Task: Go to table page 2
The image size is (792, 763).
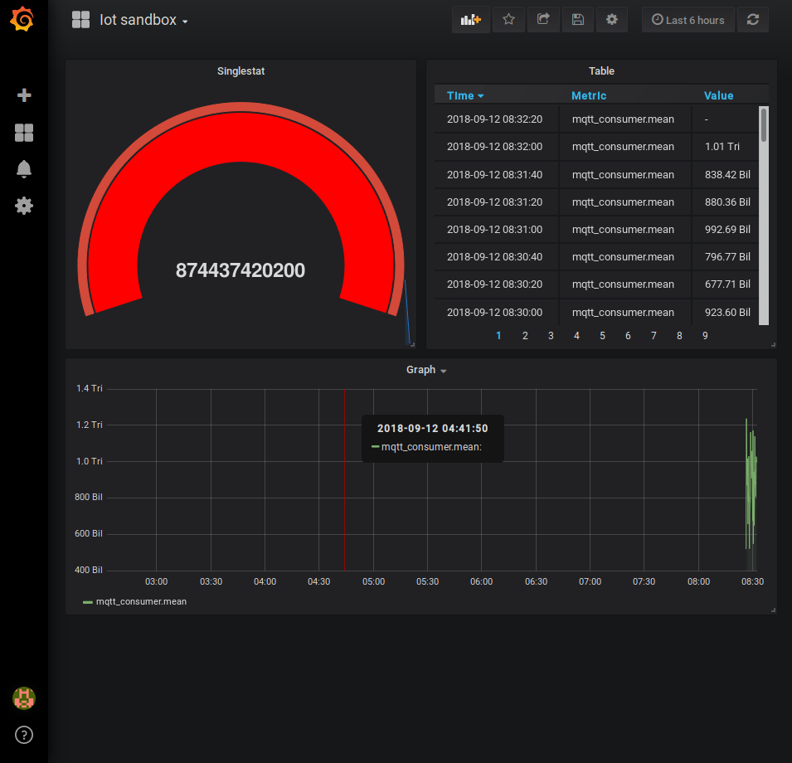Action: 525,336
